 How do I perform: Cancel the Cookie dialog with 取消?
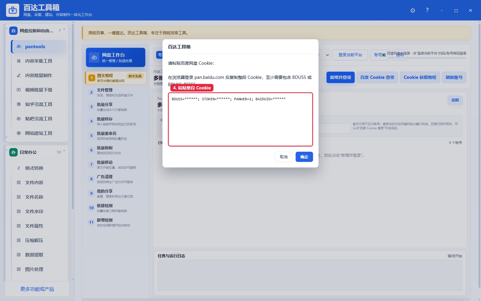pyautogui.click(x=283, y=157)
